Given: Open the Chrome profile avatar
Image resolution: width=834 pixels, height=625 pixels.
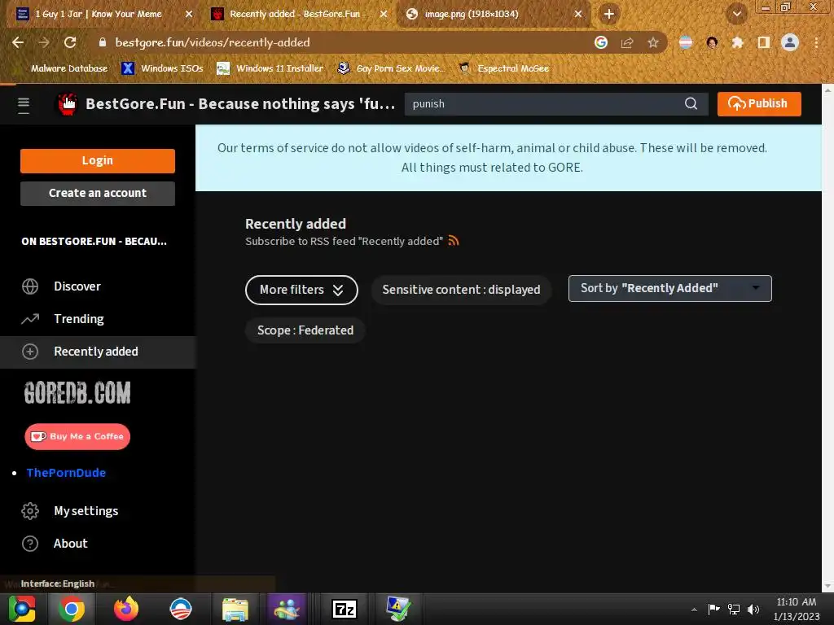Looking at the screenshot, I should point(790,42).
